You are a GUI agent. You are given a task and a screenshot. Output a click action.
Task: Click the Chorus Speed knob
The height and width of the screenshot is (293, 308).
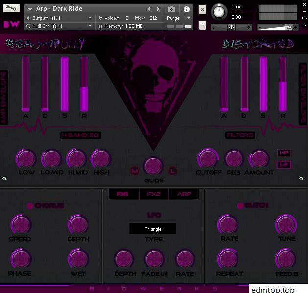tap(20, 225)
